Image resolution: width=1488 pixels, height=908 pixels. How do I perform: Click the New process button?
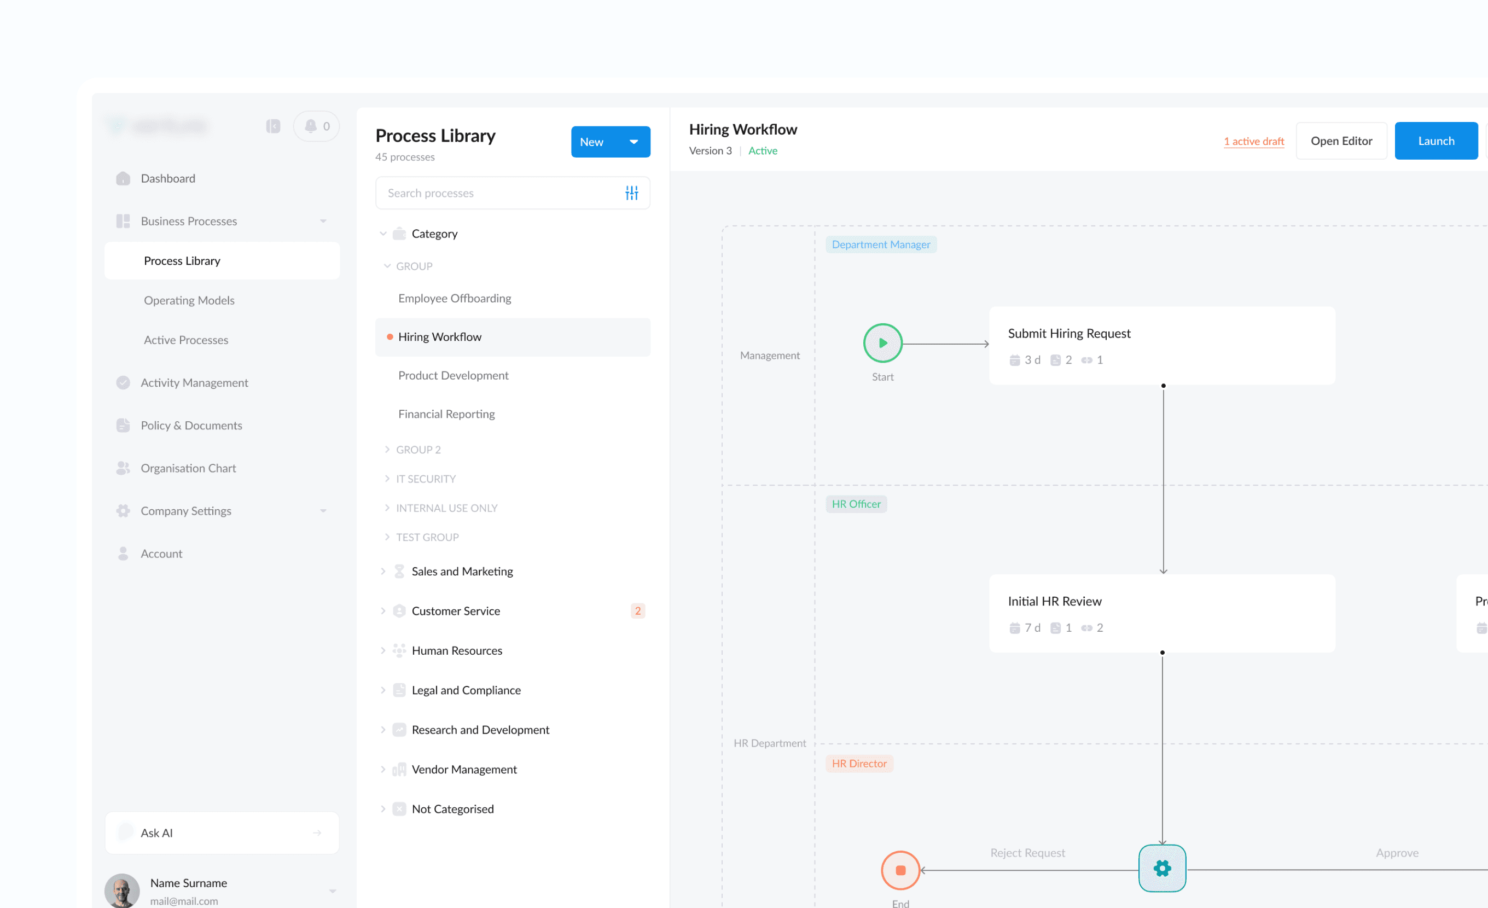click(611, 142)
